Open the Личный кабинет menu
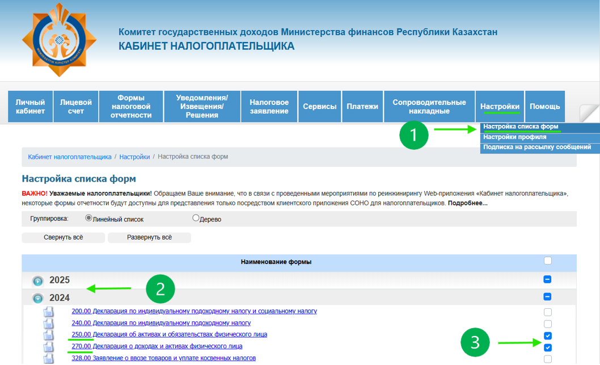This screenshot has height=365, width=600. (x=30, y=107)
